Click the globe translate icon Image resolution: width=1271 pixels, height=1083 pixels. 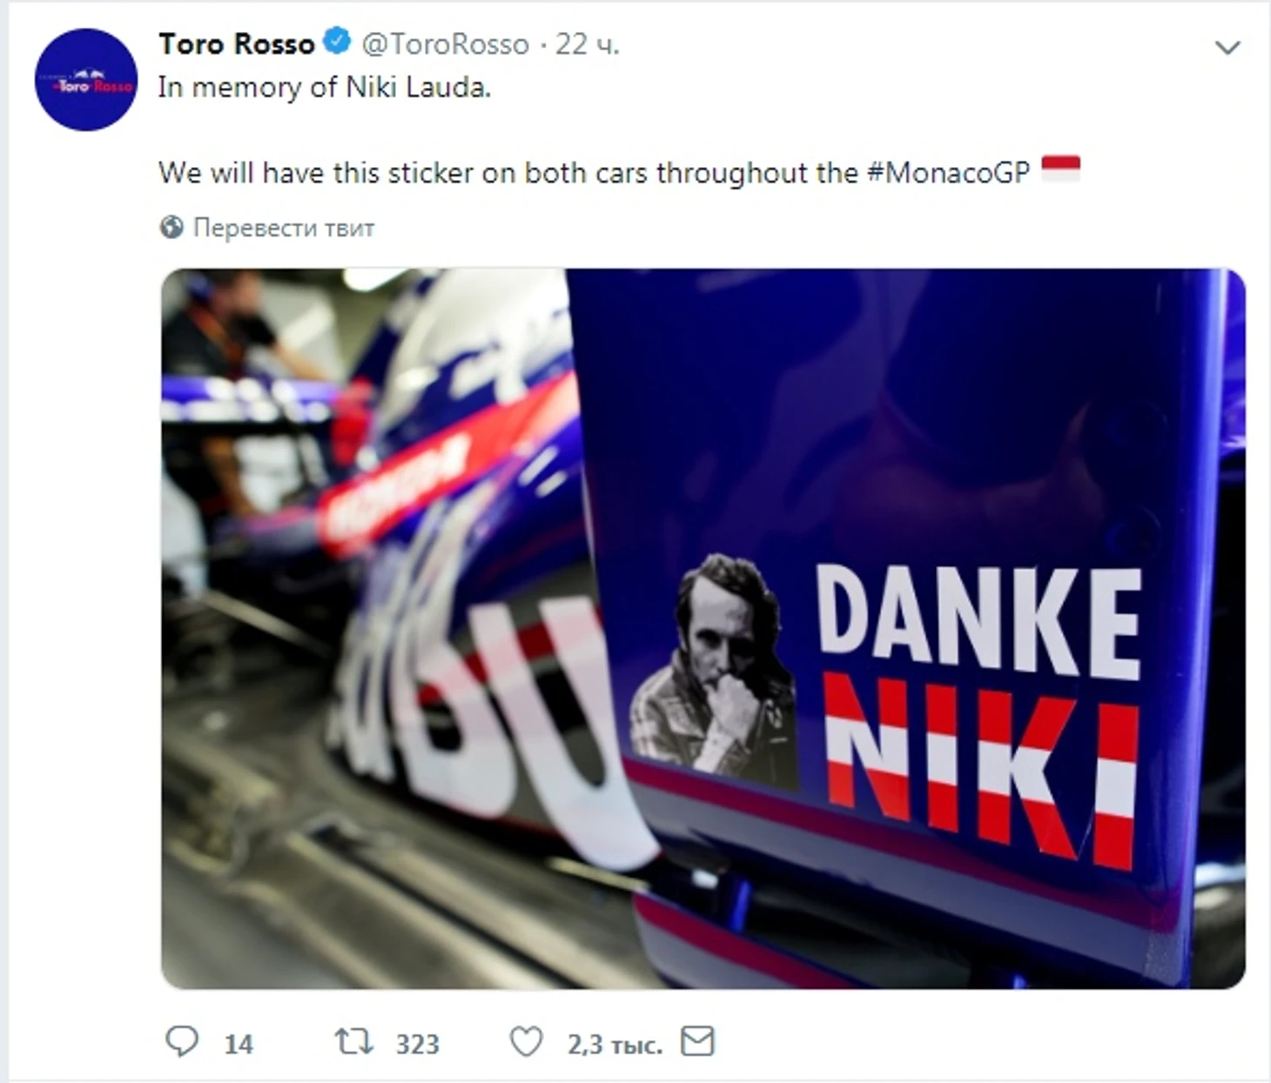171,228
